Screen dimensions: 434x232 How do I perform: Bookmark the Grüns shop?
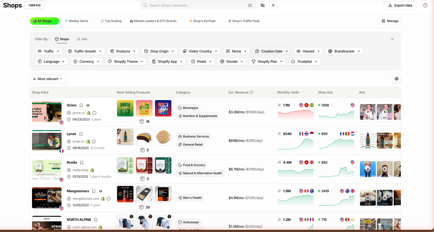[81, 105]
